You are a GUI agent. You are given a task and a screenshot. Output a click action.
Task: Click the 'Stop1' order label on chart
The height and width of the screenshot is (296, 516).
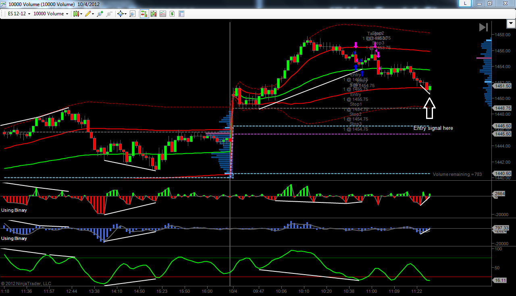[356, 104]
